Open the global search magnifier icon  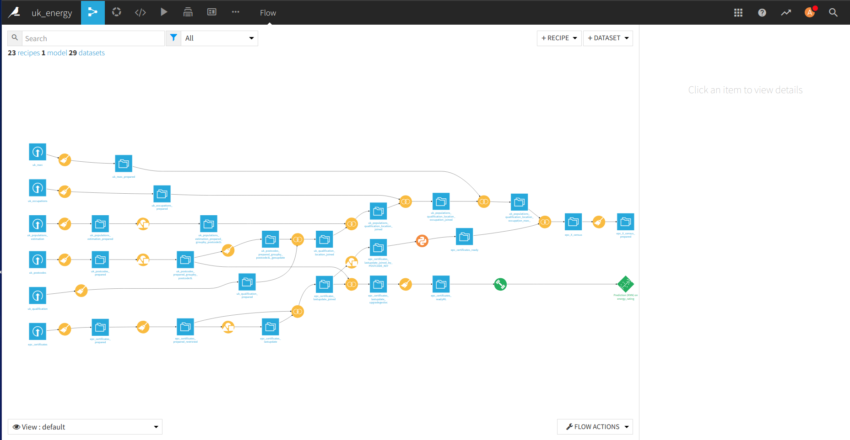[x=833, y=13]
